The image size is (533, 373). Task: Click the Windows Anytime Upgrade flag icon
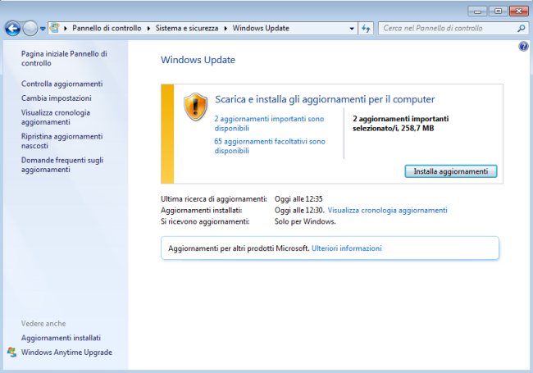(12, 353)
